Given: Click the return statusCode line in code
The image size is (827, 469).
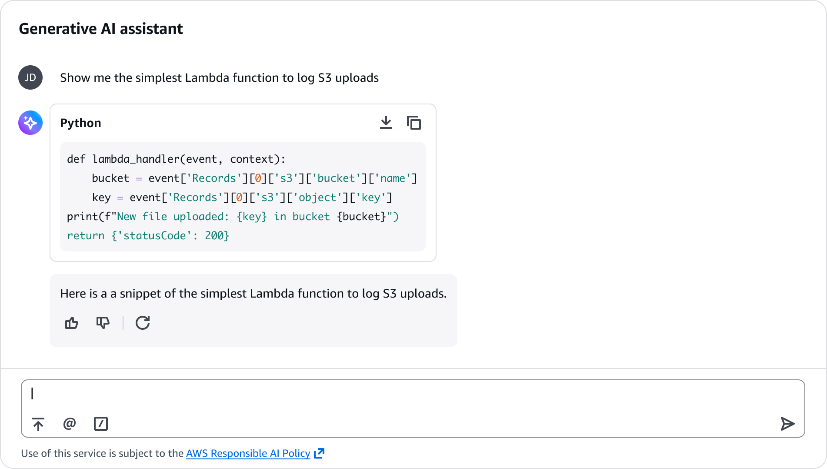Looking at the screenshot, I should coord(148,236).
